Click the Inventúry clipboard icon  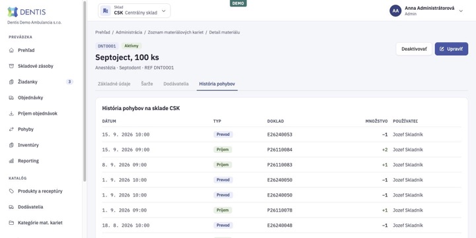[11, 145]
